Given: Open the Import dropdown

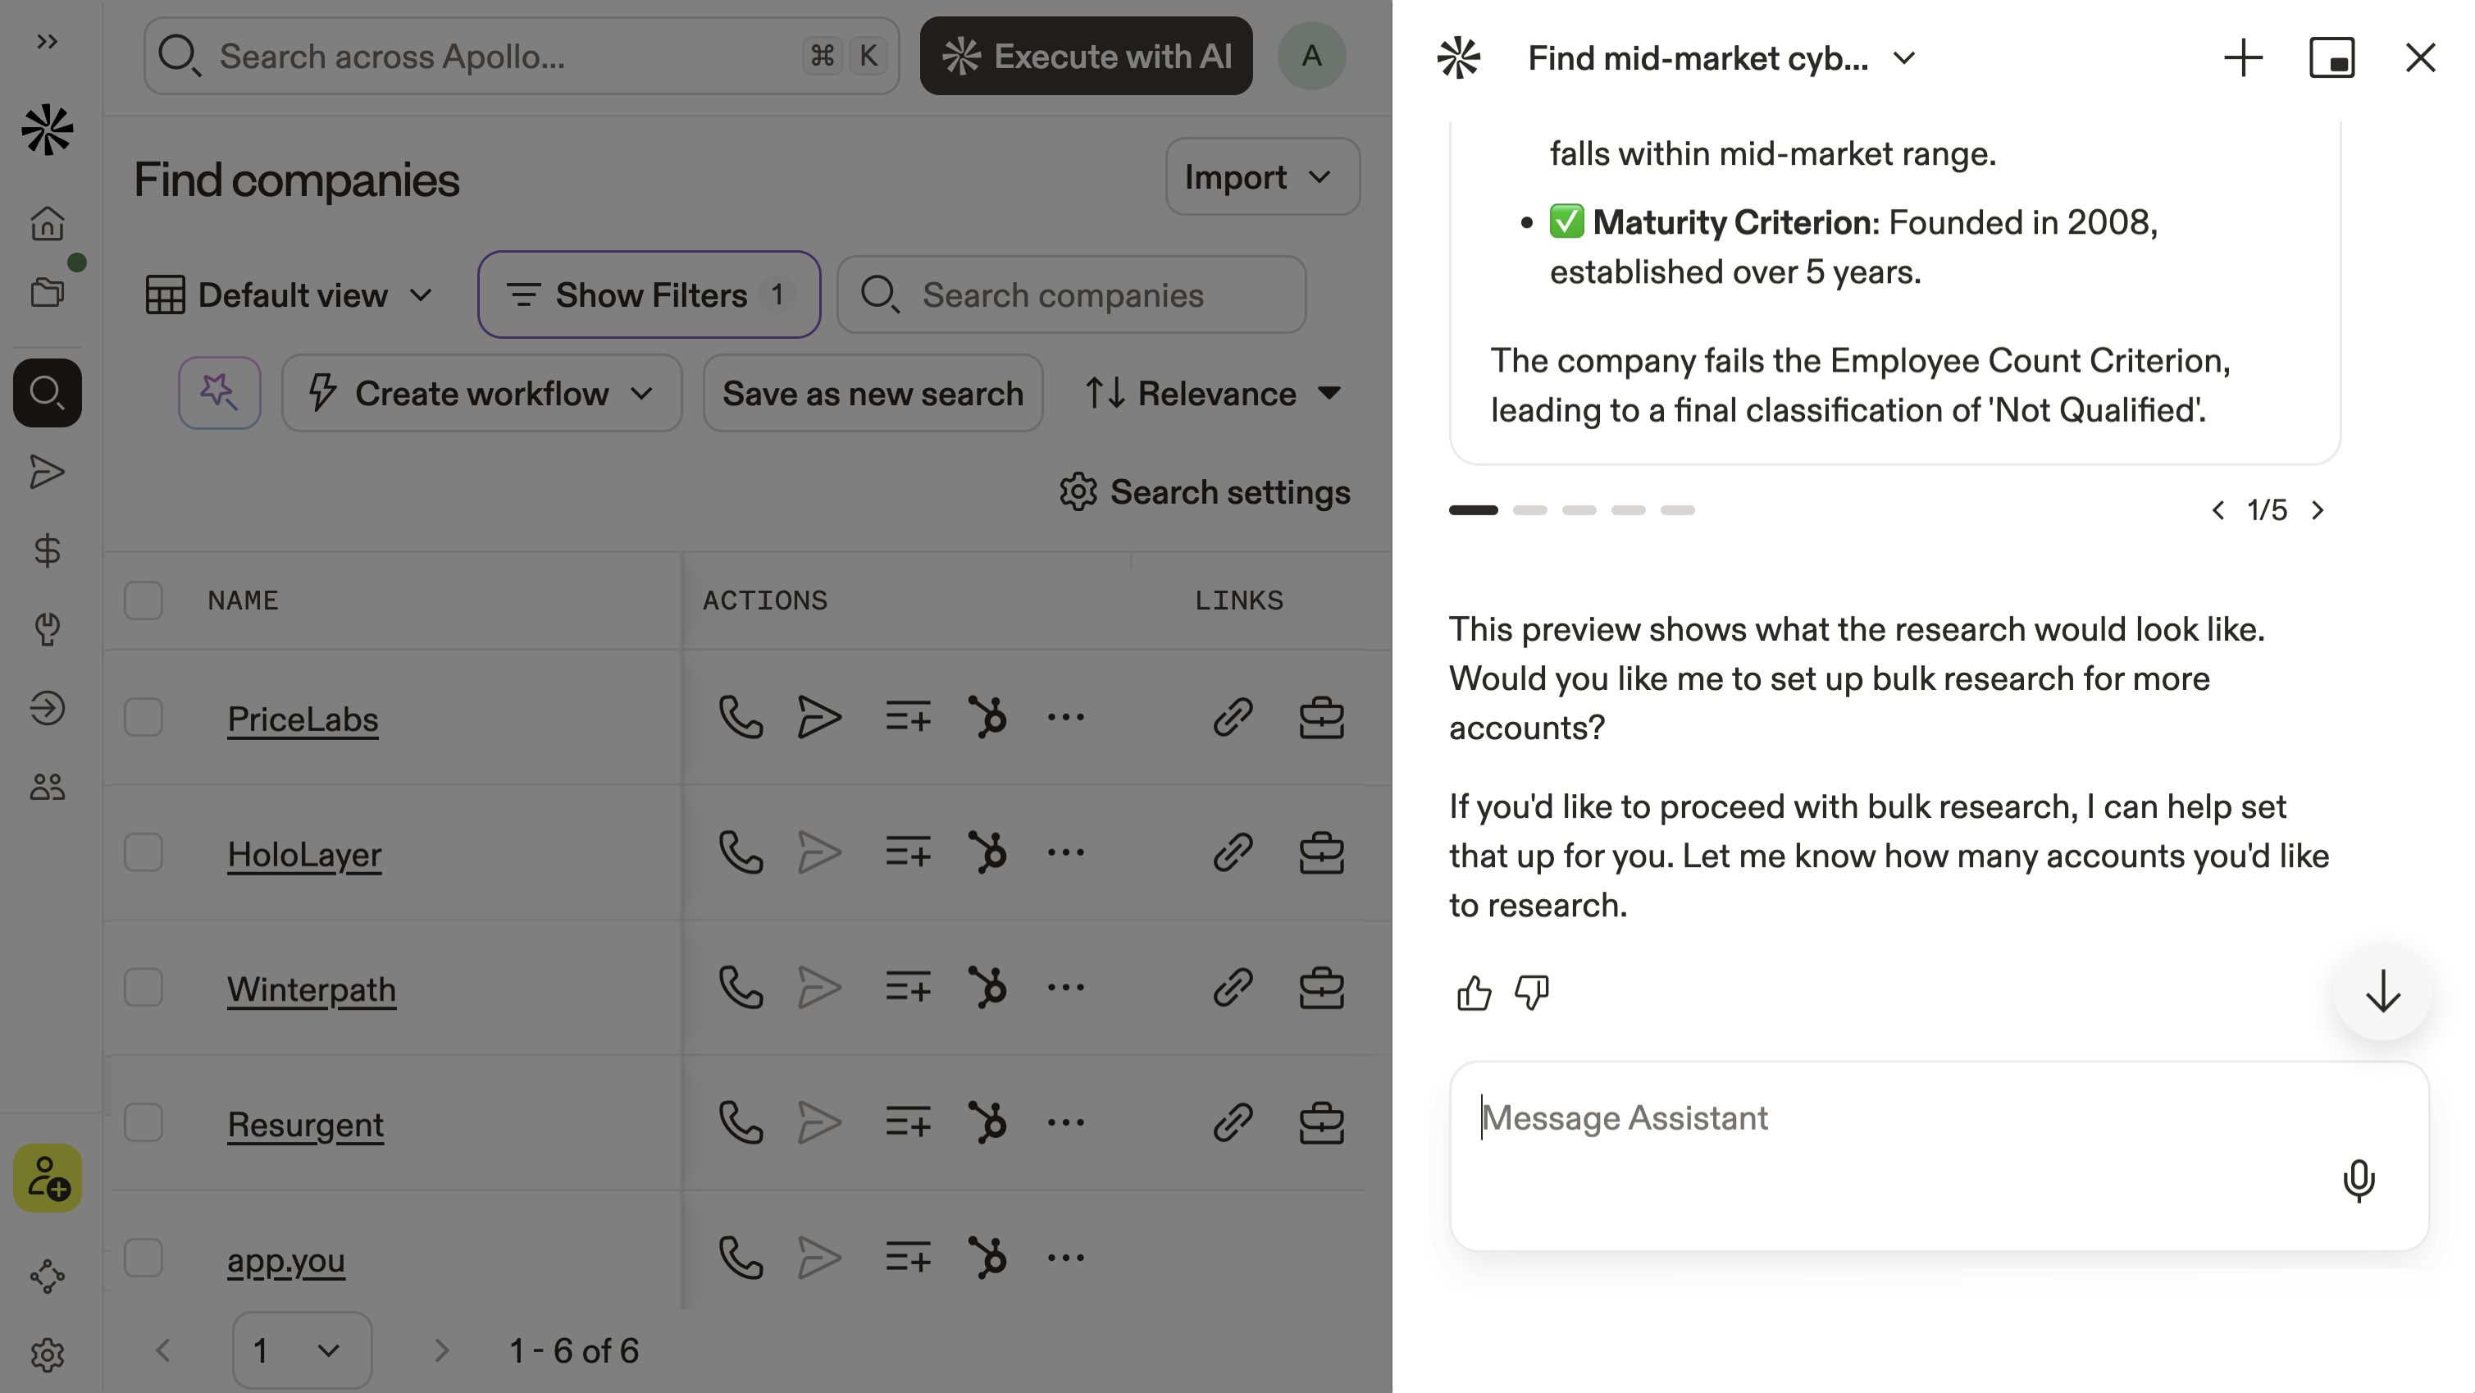Looking at the screenshot, I should coord(1260,177).
